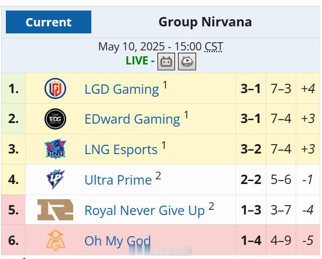Click the footnote 1 beside LGD Gaming

click(x=165, y=85)
